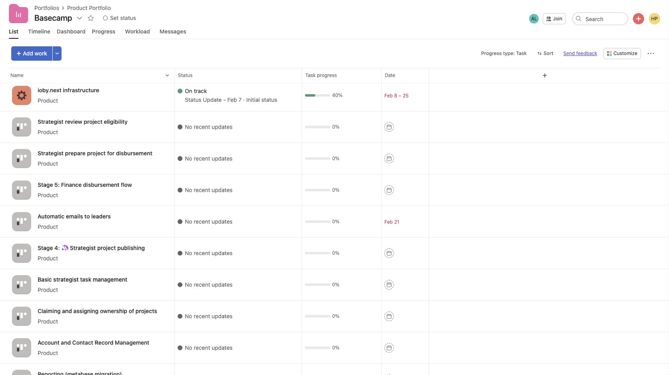Click the Date column header
The width and height of the screenshot is (669, 375).
(390, 75)
